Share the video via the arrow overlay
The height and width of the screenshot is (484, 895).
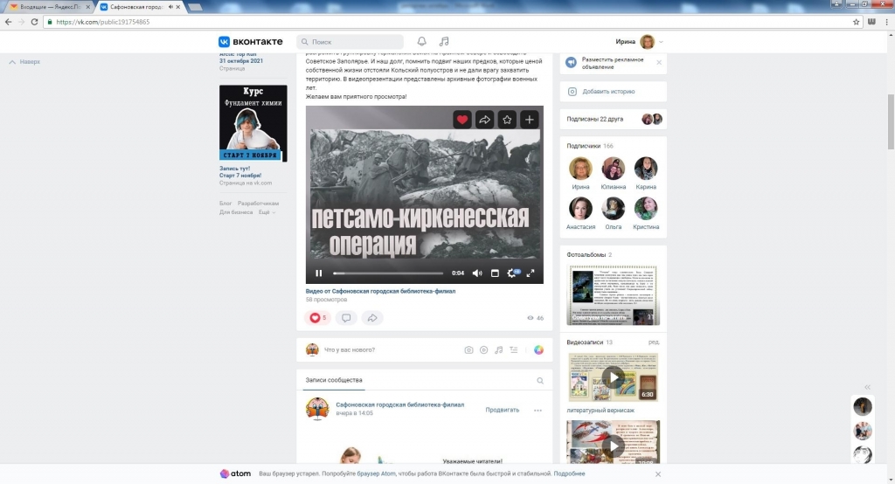click(484, 120)
